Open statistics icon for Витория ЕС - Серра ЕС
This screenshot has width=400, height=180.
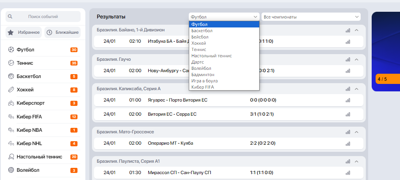pos(348,115)
